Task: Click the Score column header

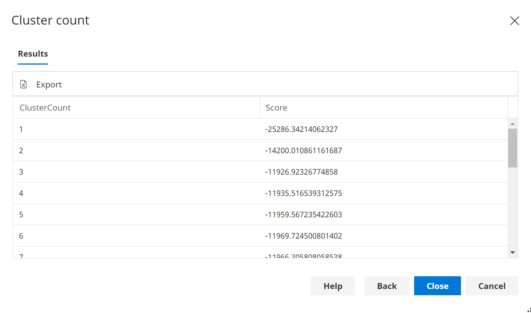Action: tap(276, 107)
